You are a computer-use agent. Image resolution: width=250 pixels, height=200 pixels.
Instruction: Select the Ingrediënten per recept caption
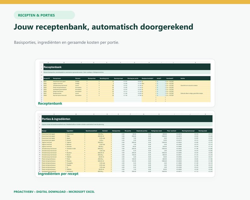[x=58, y=174]
